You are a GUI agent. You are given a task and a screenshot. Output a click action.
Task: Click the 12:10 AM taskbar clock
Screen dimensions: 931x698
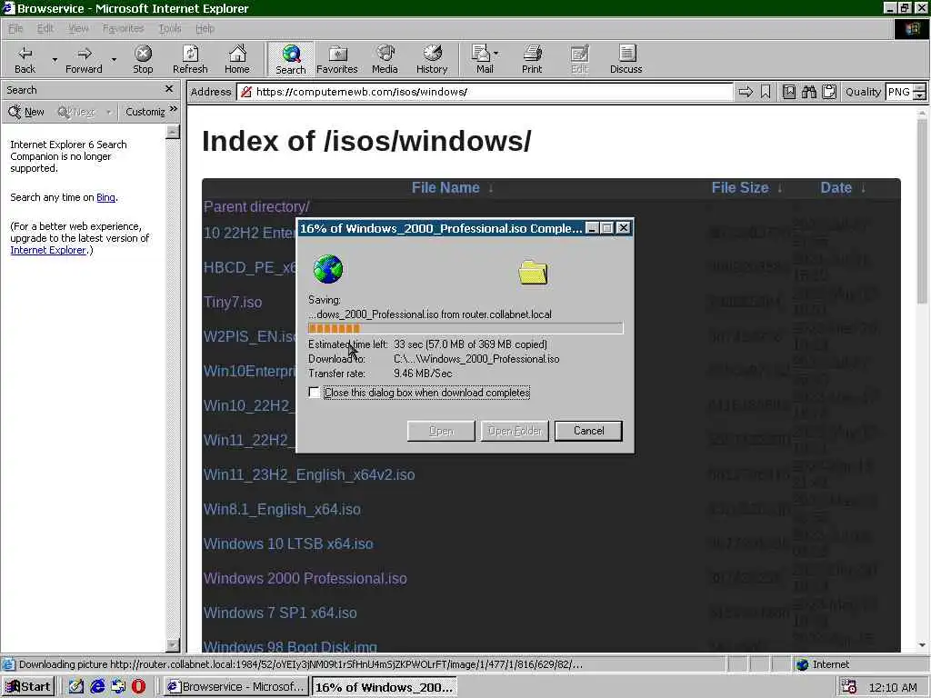[893, 687]
